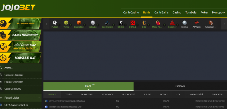
Task: Click the Jojobet logo
Action: coord(18,7)
